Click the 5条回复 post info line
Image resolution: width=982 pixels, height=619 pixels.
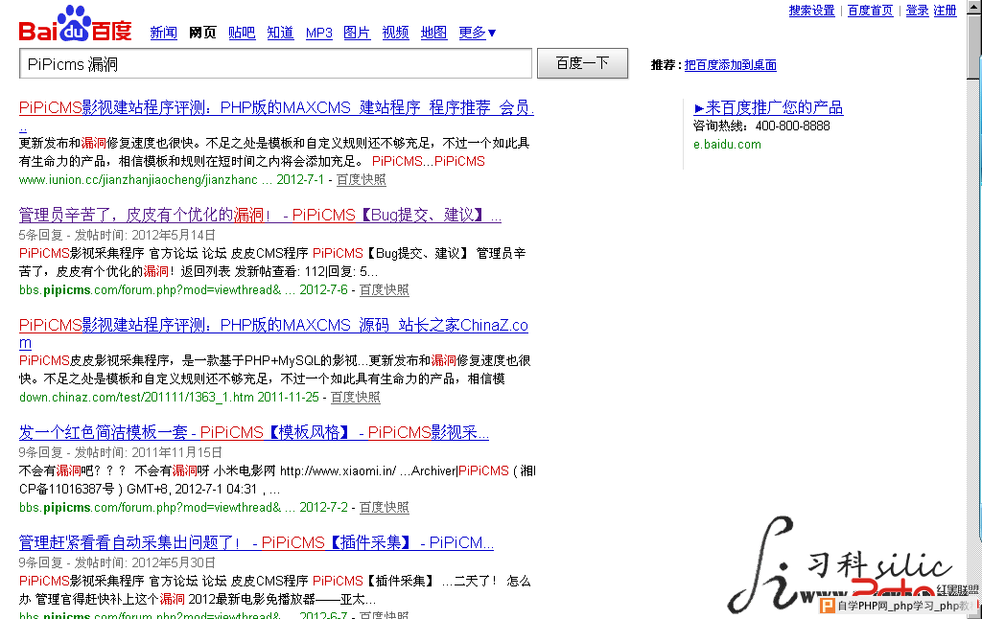click(x=117, y=236)
